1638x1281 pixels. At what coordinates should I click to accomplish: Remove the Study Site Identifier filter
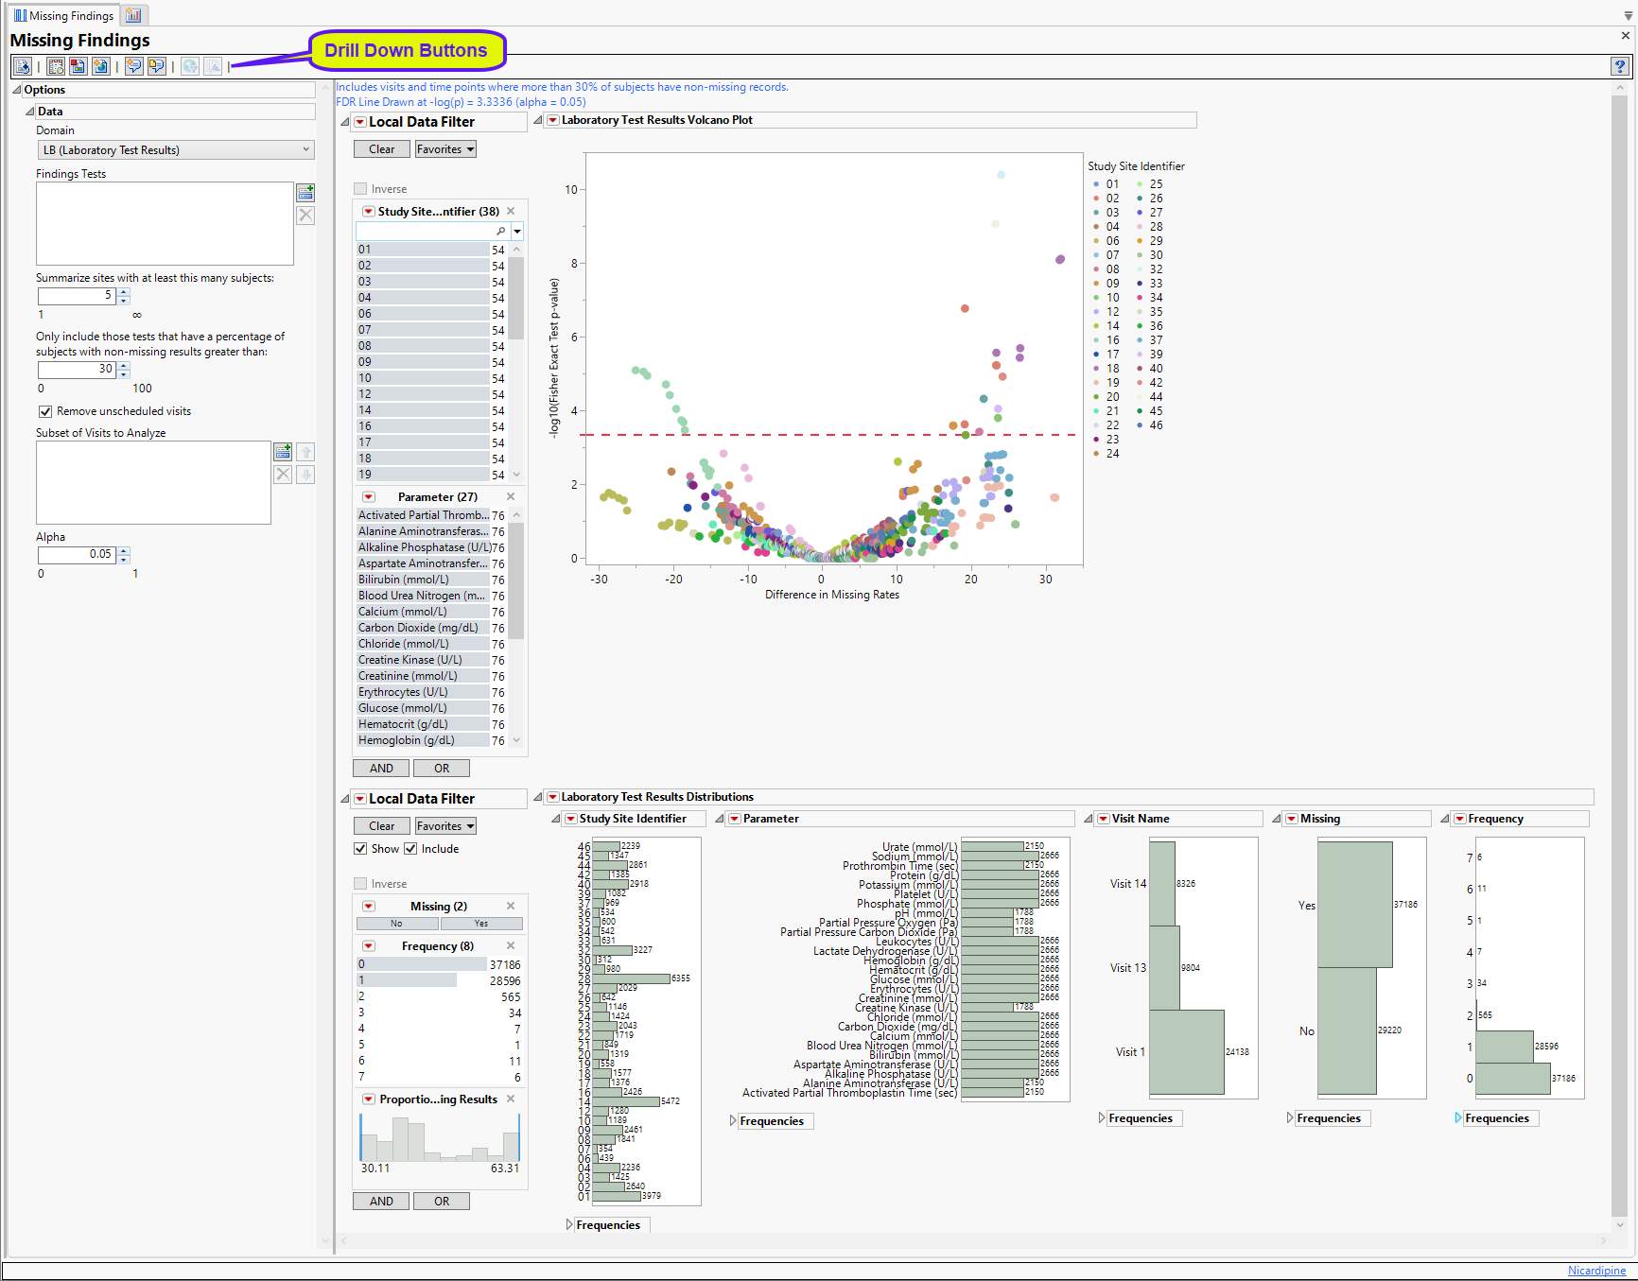click(512, 212)
